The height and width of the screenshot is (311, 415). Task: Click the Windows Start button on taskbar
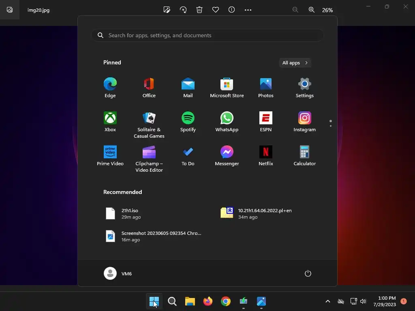tap(154, 301)
